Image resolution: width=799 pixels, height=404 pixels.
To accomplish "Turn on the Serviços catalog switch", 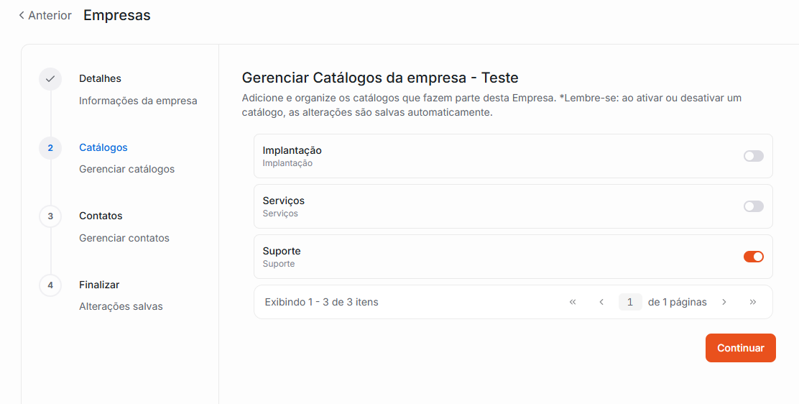I will 753,206.
